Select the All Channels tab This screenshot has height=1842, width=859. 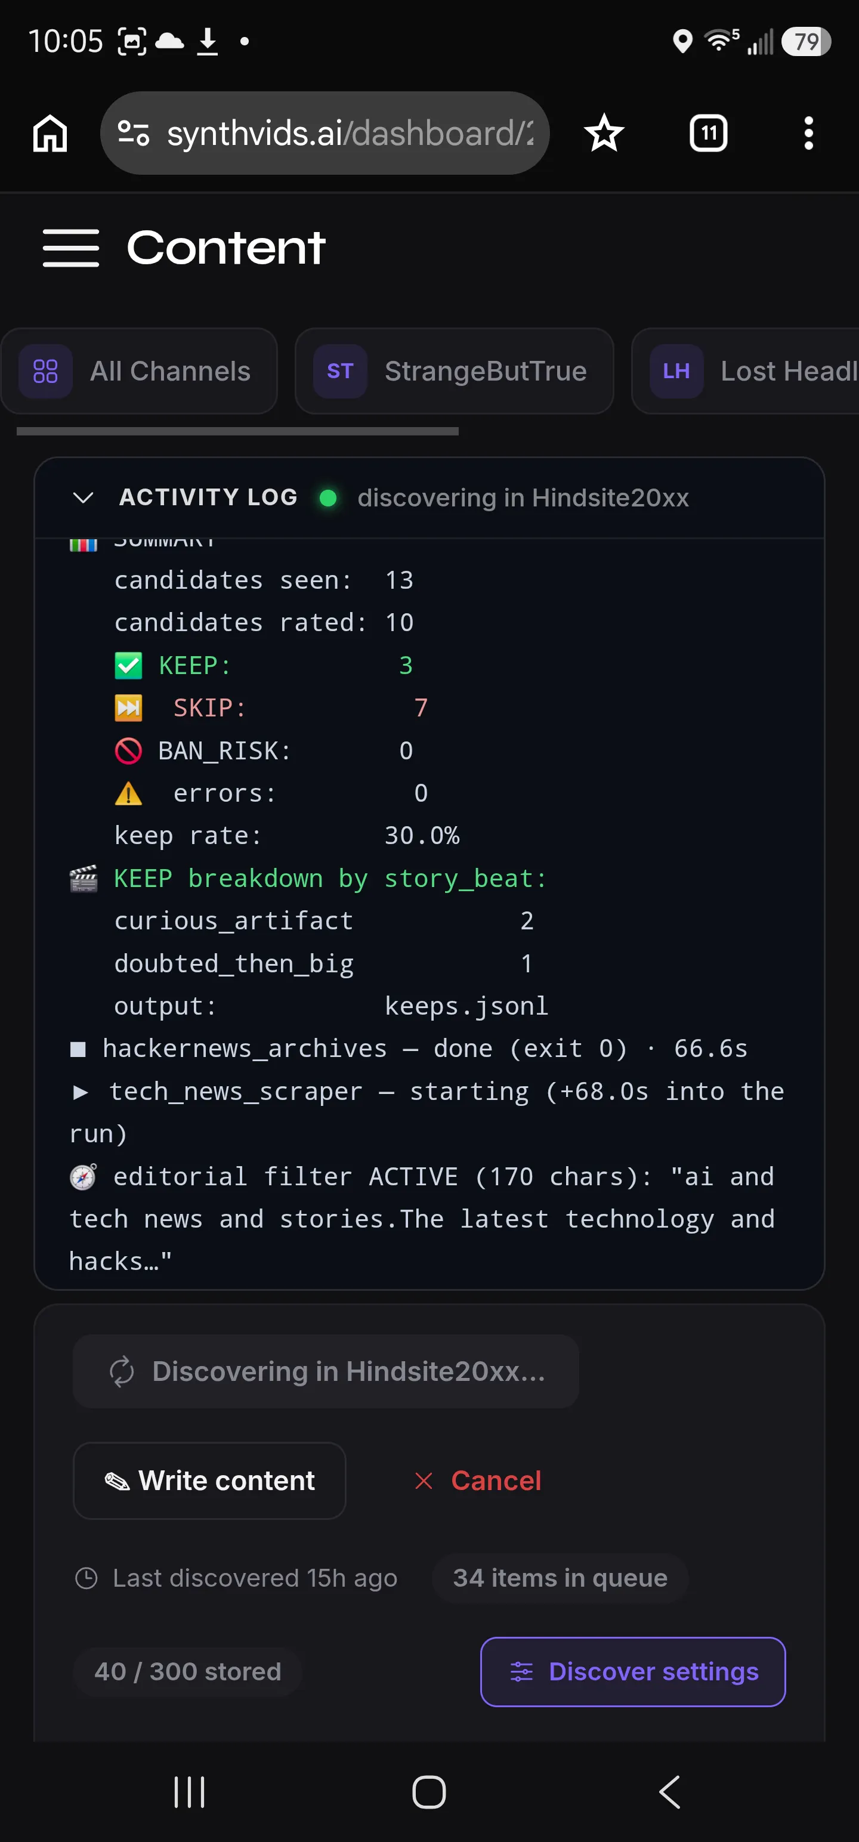tap(139, 371)
